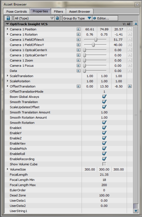The height and width of the screenshot is (217, 142).
Task: Switch to the Pose Controls tab
Action: coord(16,11)
